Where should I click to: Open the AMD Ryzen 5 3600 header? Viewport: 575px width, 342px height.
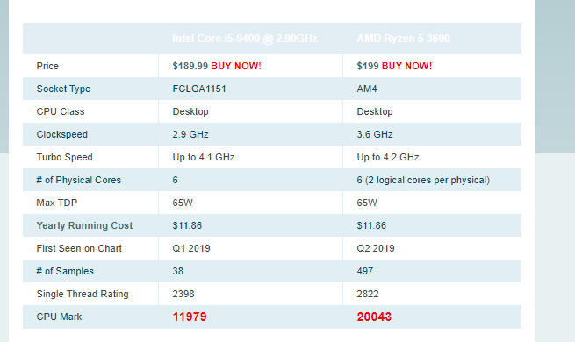coord(404,39)
